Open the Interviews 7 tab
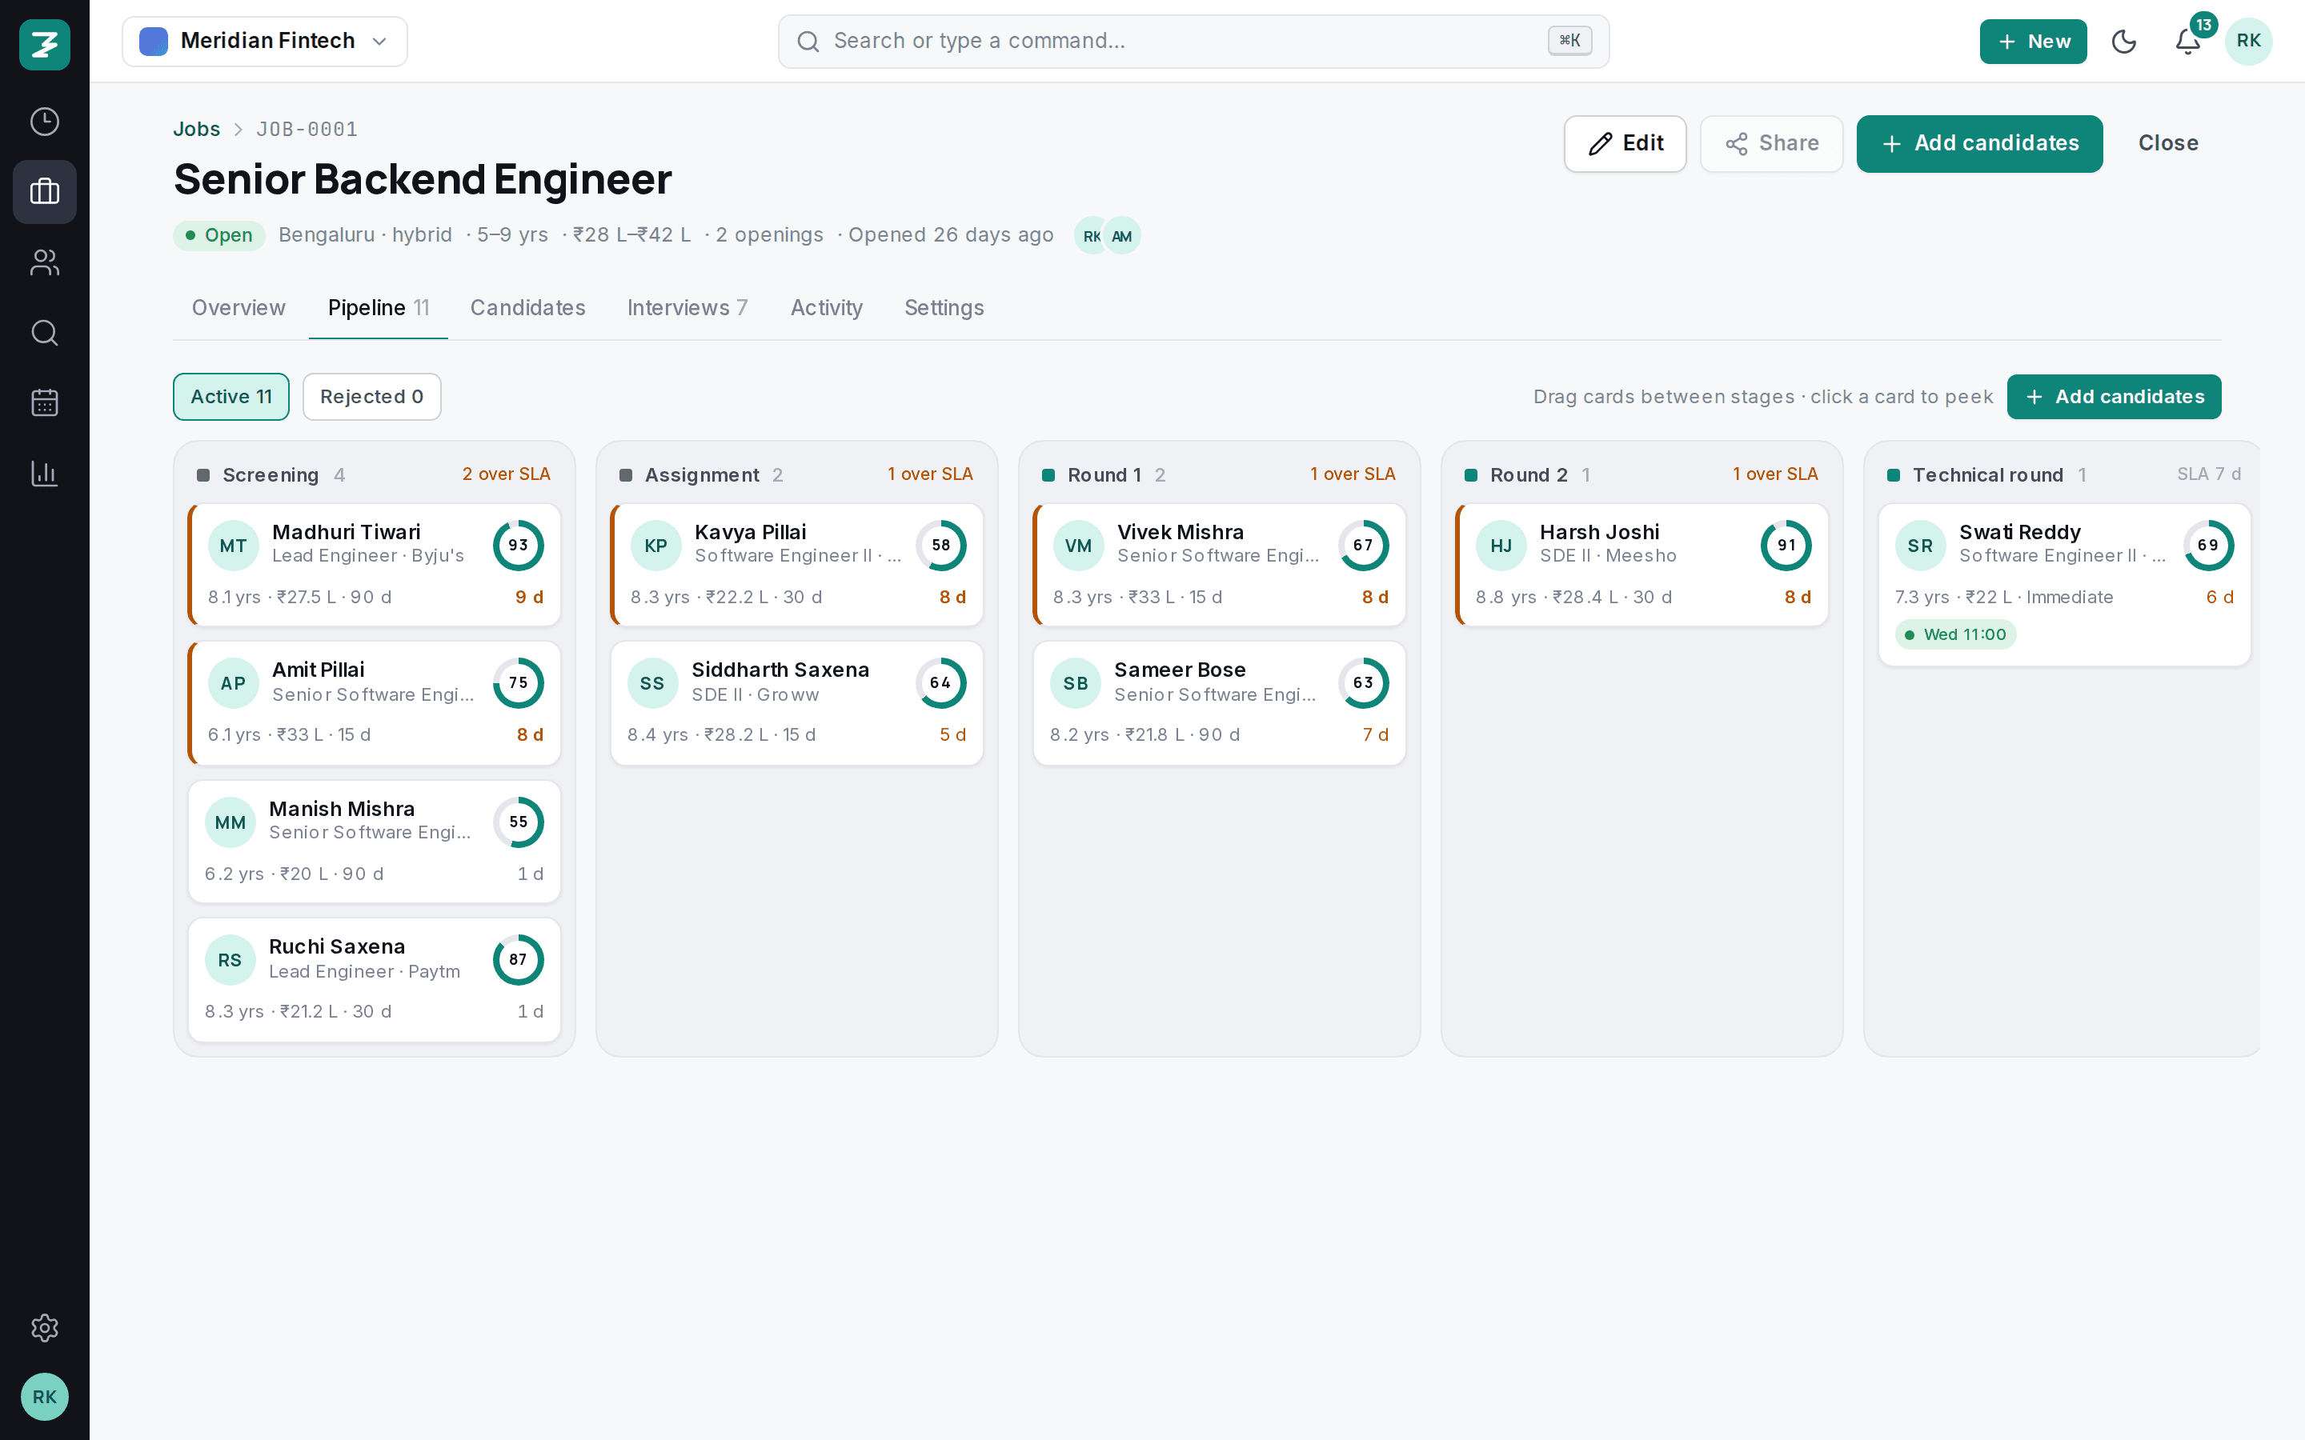The image size is (2305, 1440). [687, 308]
